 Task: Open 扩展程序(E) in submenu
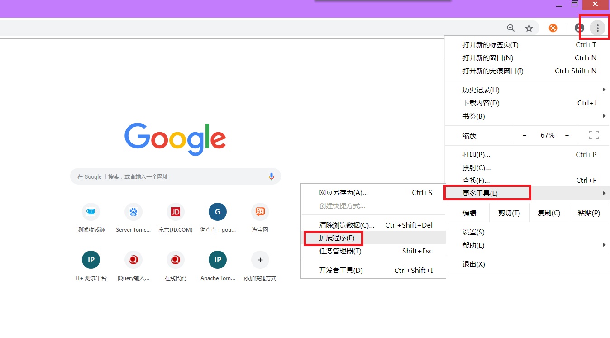pos(373,238)
